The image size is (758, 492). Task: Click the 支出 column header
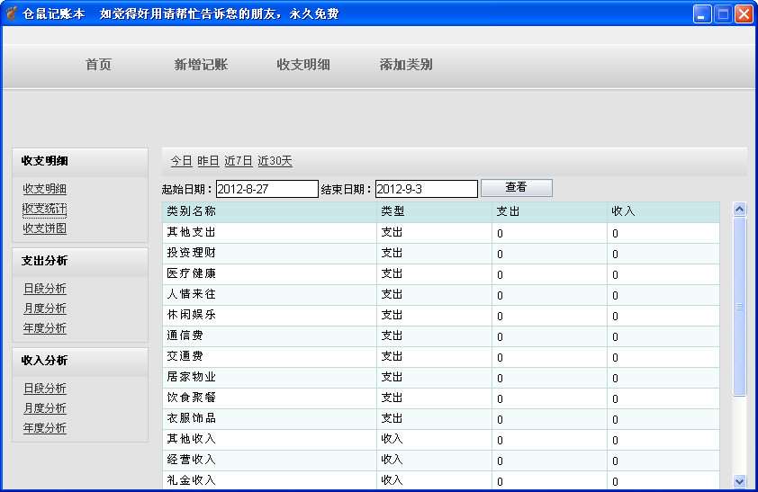550,212
